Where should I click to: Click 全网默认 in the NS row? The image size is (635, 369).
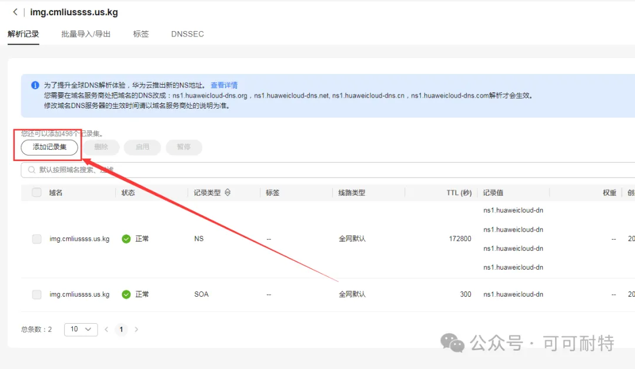click(352, 239)
